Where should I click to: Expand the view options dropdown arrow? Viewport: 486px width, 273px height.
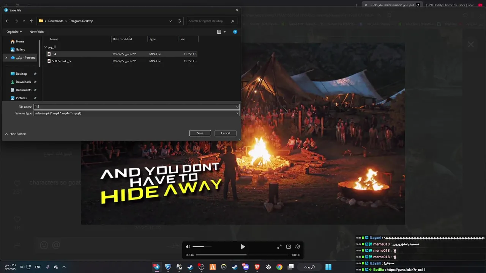224,32
